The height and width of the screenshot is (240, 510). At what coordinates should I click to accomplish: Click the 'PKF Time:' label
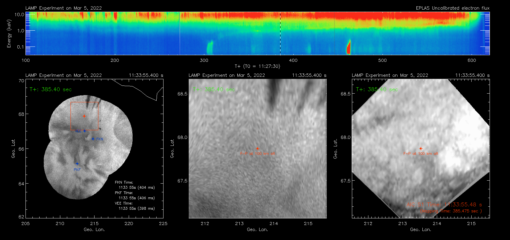(124, 193)
